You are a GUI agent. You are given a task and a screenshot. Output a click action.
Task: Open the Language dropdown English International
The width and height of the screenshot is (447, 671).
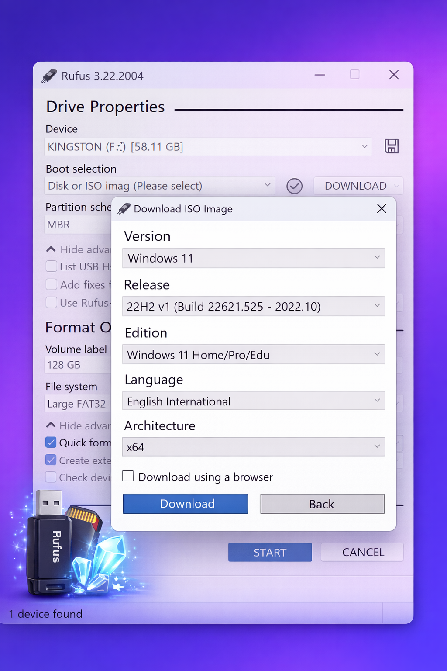tap(254, 401)
